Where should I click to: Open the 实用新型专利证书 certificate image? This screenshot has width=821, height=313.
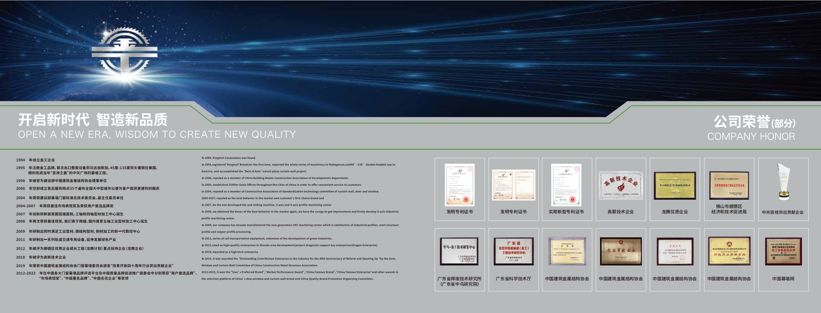point(566,185)
